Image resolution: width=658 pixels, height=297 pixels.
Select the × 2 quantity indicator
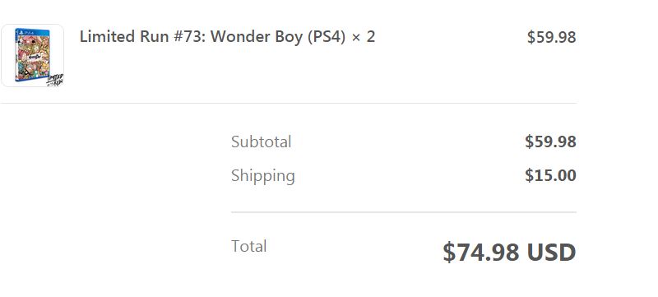click(x=364, y=37)
